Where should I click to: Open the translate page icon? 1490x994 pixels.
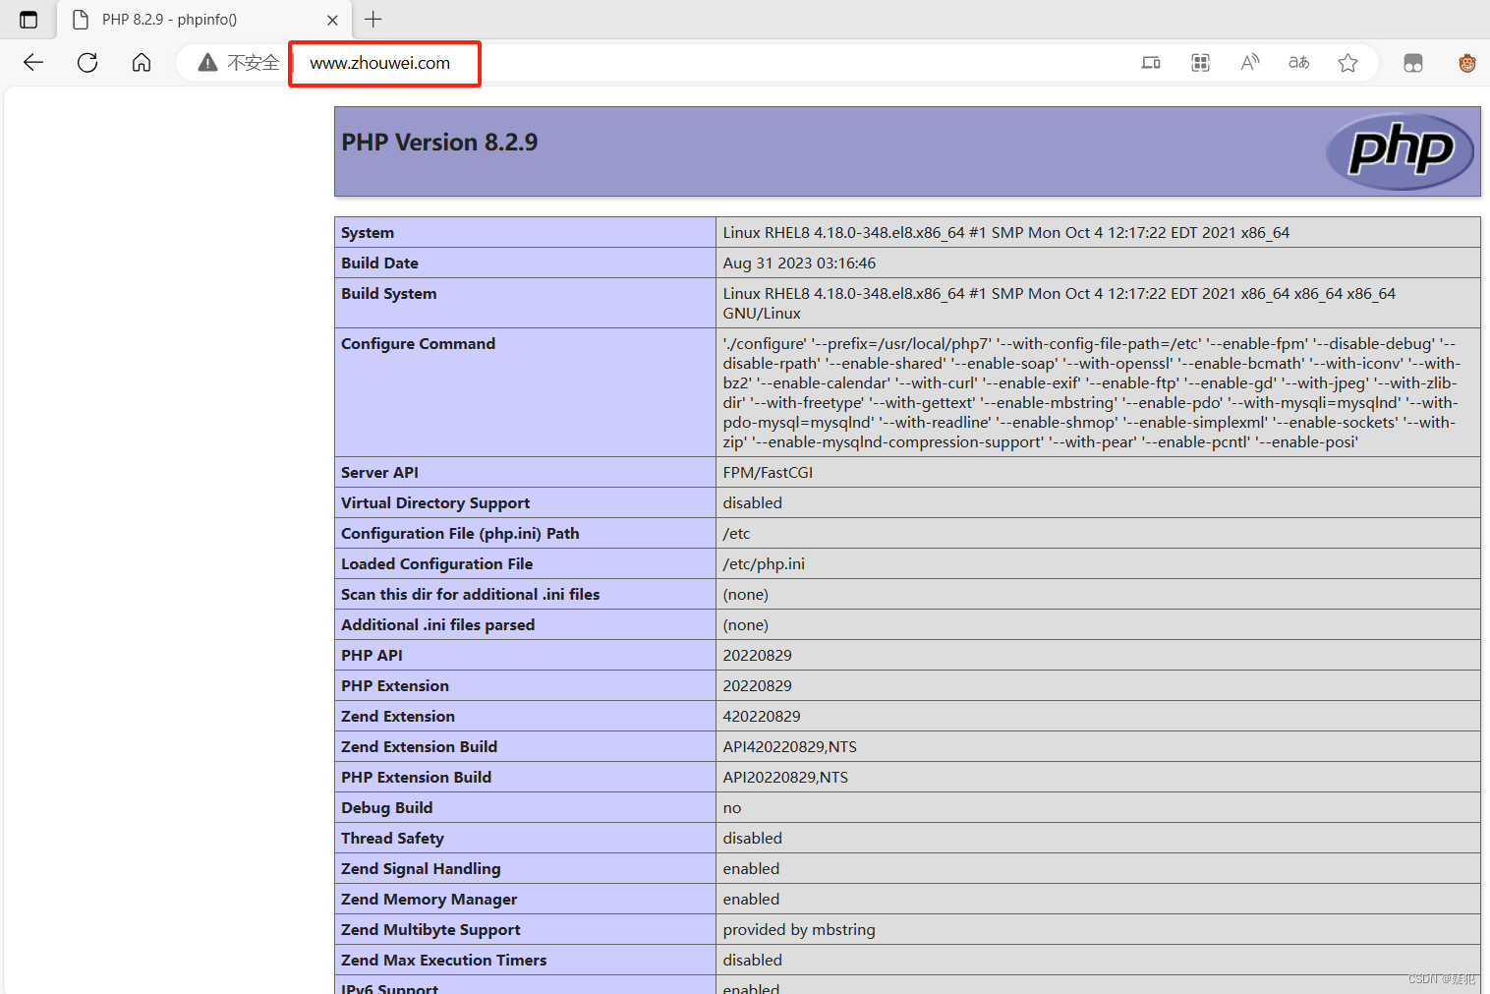click(x=1298, y=63)
